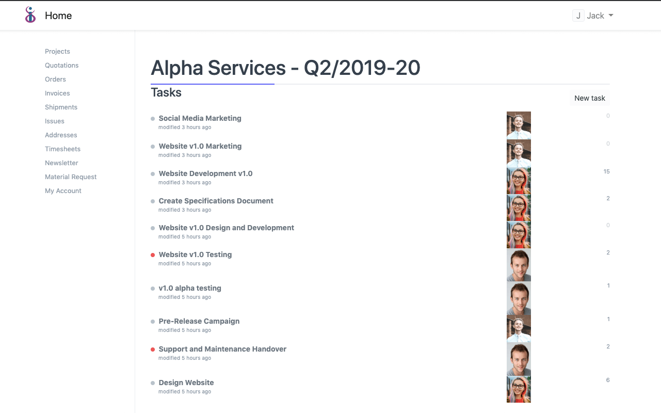The height and width of the screenshot is (413, 661).
Task: Open the Jack account dropdown
Action: pyautogui.click(x=598, y=15)
